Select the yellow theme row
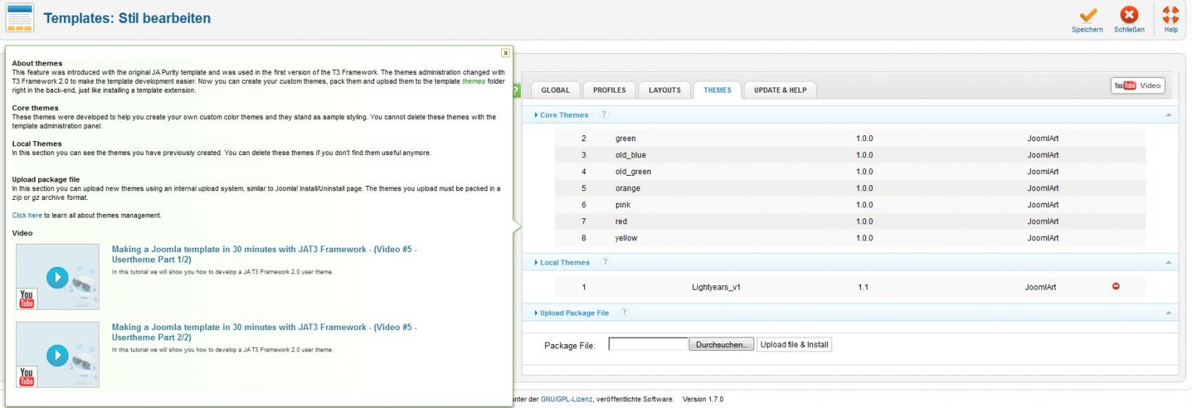Viewport: 1192px width, 408px height. pos(850,238)
